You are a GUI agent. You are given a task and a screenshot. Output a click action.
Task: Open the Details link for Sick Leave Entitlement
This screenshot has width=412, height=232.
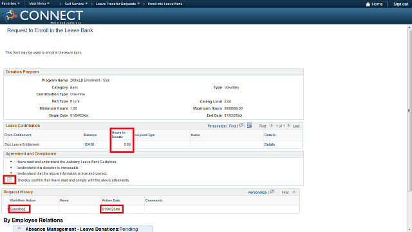(x=270, y=144)
